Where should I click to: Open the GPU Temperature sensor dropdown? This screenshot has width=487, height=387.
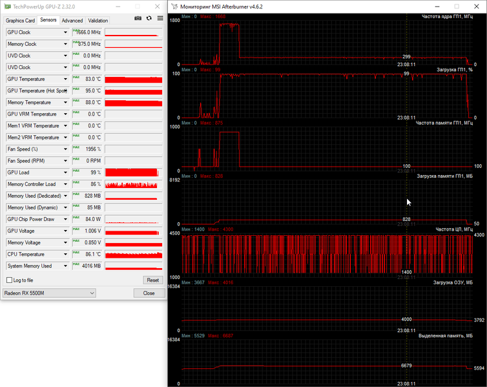[x=65, y=79]
